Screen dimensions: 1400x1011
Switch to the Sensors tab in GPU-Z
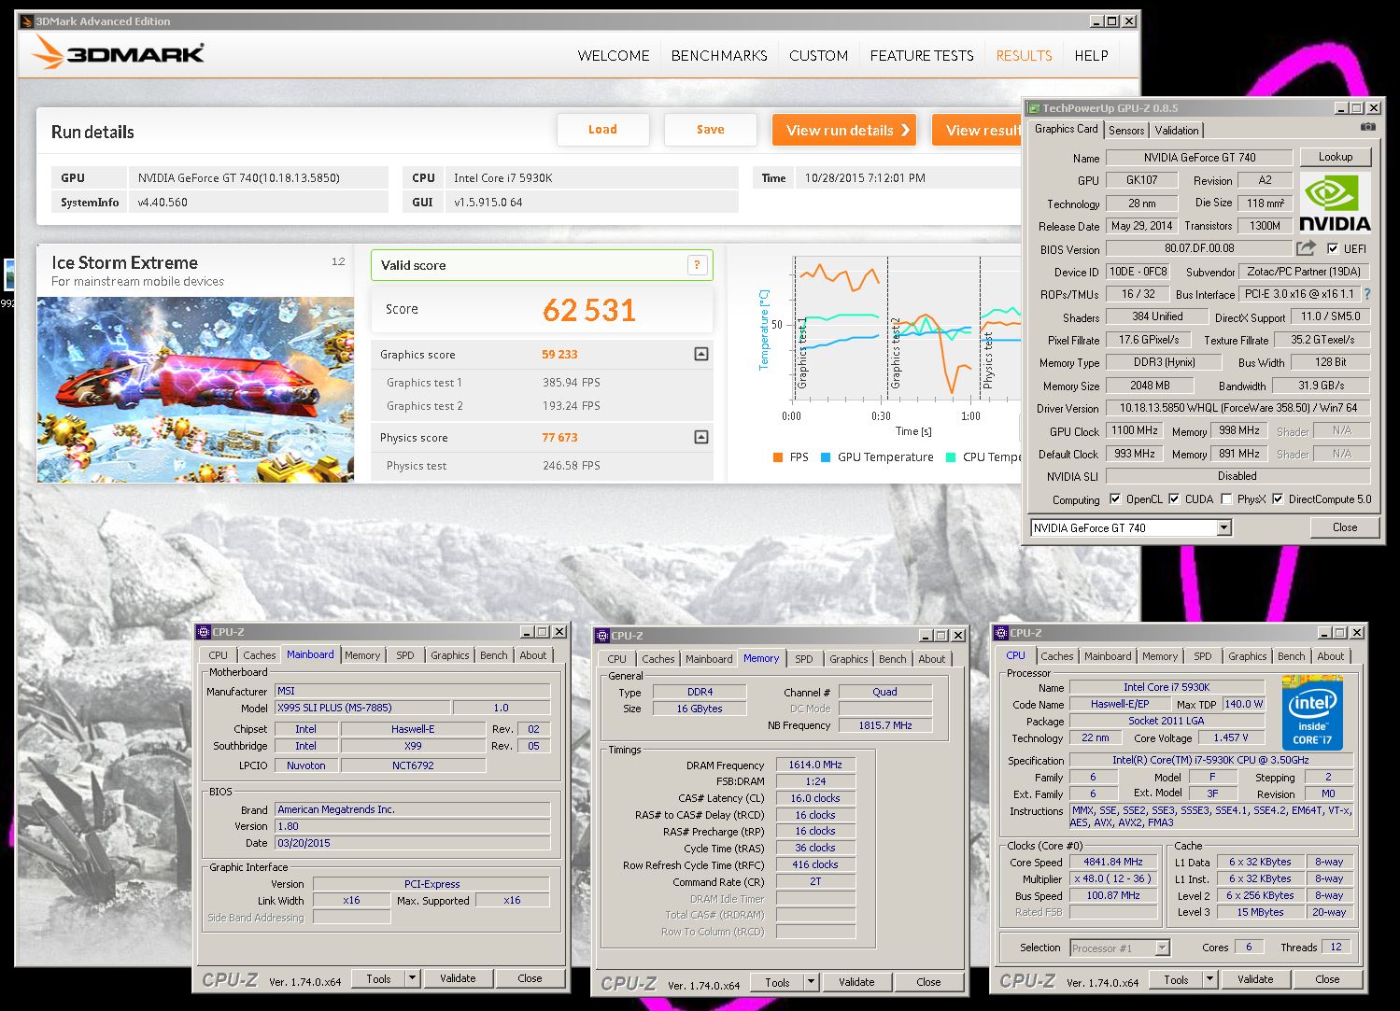pyautogui.click(x=1126, y=131)
